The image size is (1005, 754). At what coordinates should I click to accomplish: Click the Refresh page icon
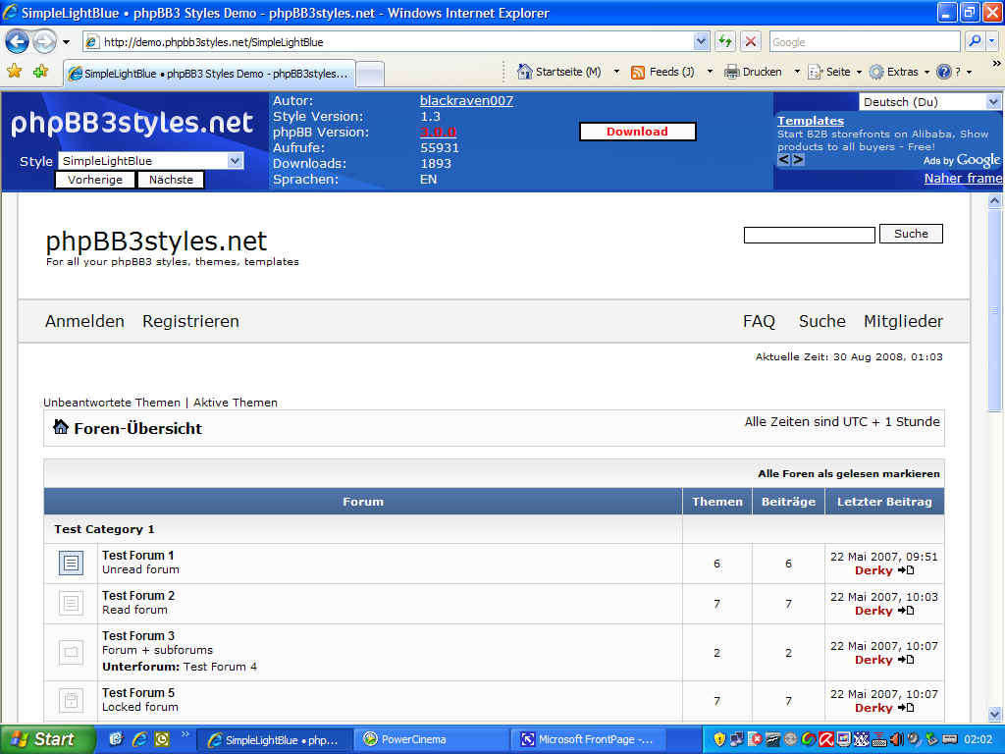coord(725,41)
